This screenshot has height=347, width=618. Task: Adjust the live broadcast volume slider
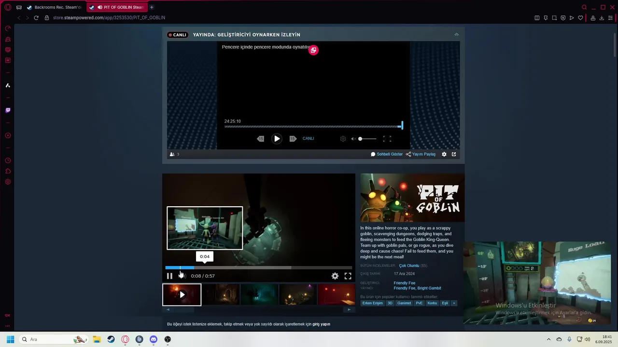367,139
